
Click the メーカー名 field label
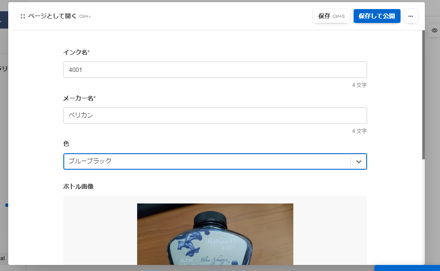coord(79,98)
